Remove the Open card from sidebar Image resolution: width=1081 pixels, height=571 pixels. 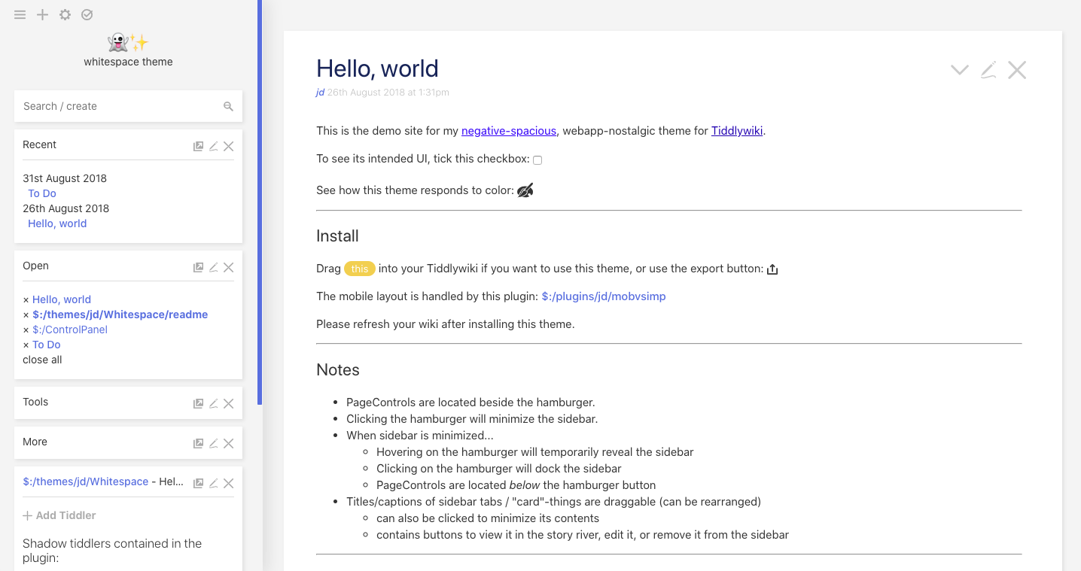(229, 268)
